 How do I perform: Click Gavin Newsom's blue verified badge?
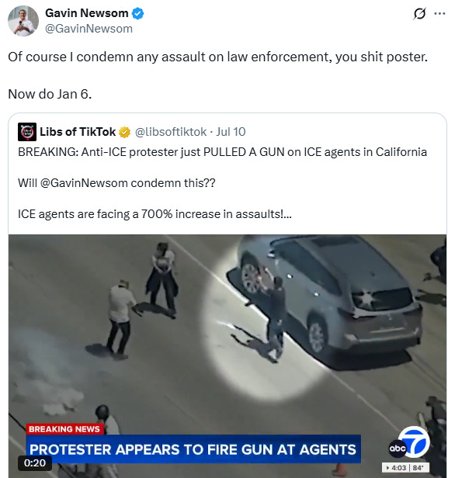coord(137,13)
